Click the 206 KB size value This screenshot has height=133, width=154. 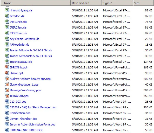148,107
